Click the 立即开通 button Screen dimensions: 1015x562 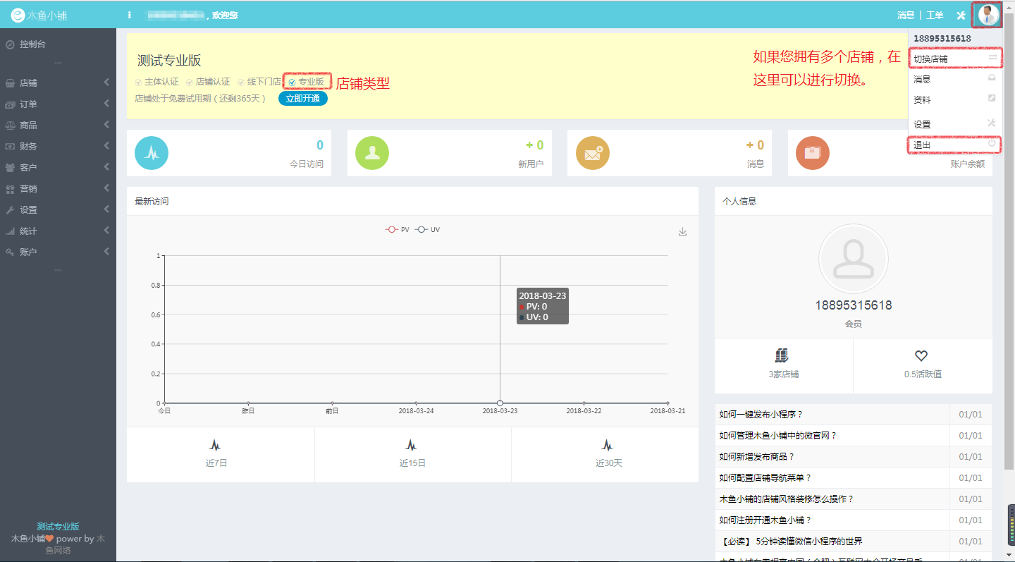(x=302, y=98)
